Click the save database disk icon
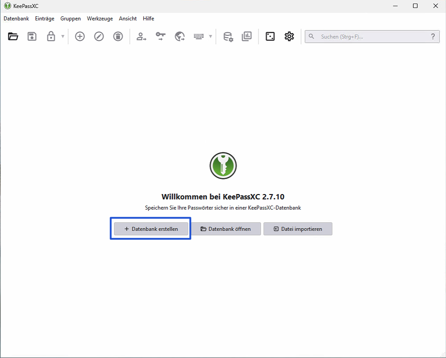446x358 pixels. tap(32, 36)
